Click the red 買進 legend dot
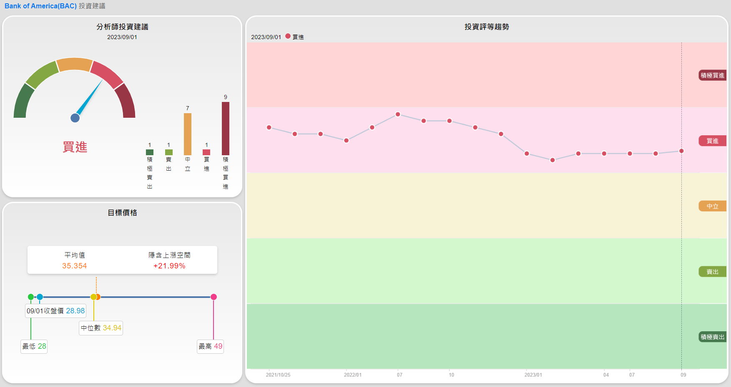This screenshot has height=387, width=731. (x=288, y=36)
